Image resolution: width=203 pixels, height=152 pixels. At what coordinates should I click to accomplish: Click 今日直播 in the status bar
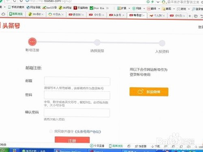tap(97, 146)
